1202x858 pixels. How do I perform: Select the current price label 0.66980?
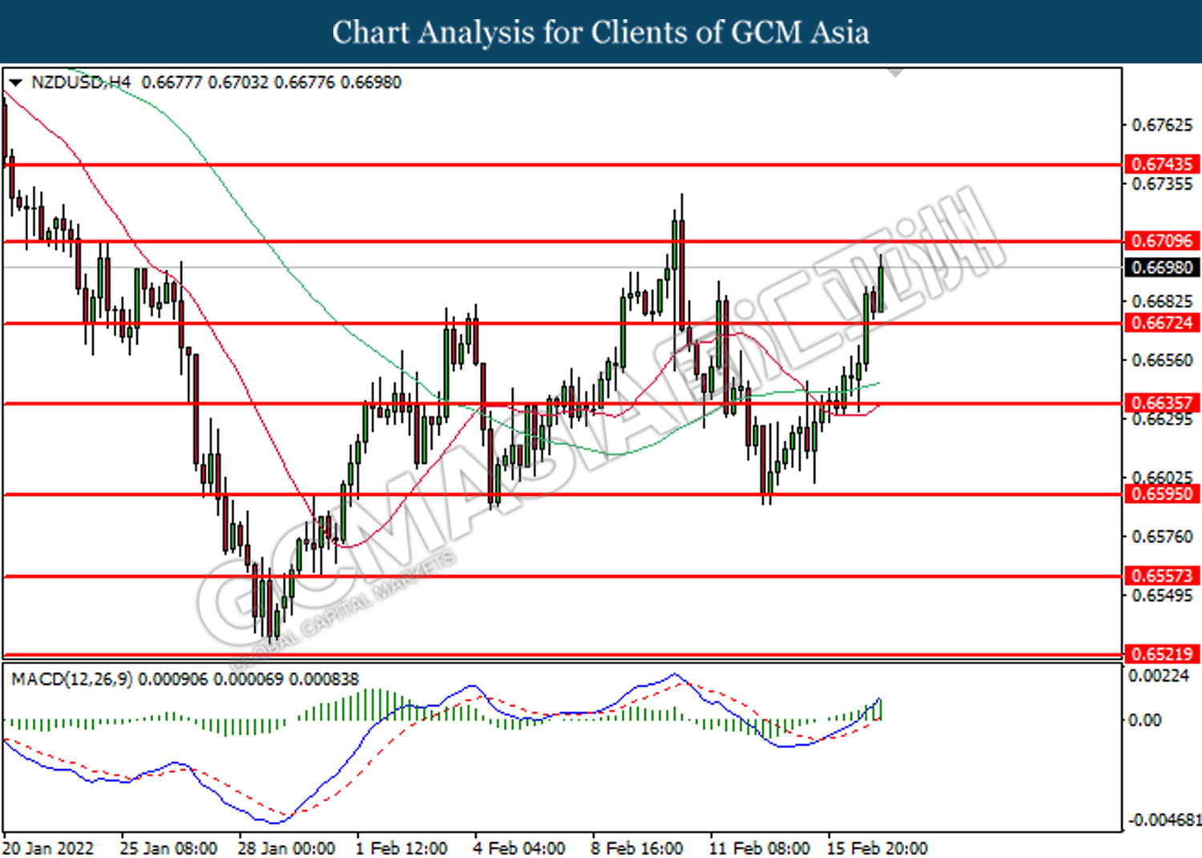(x=1162, y=268)
